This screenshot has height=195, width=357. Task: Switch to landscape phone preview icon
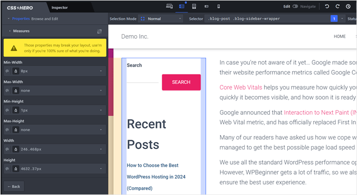(206, 6)
